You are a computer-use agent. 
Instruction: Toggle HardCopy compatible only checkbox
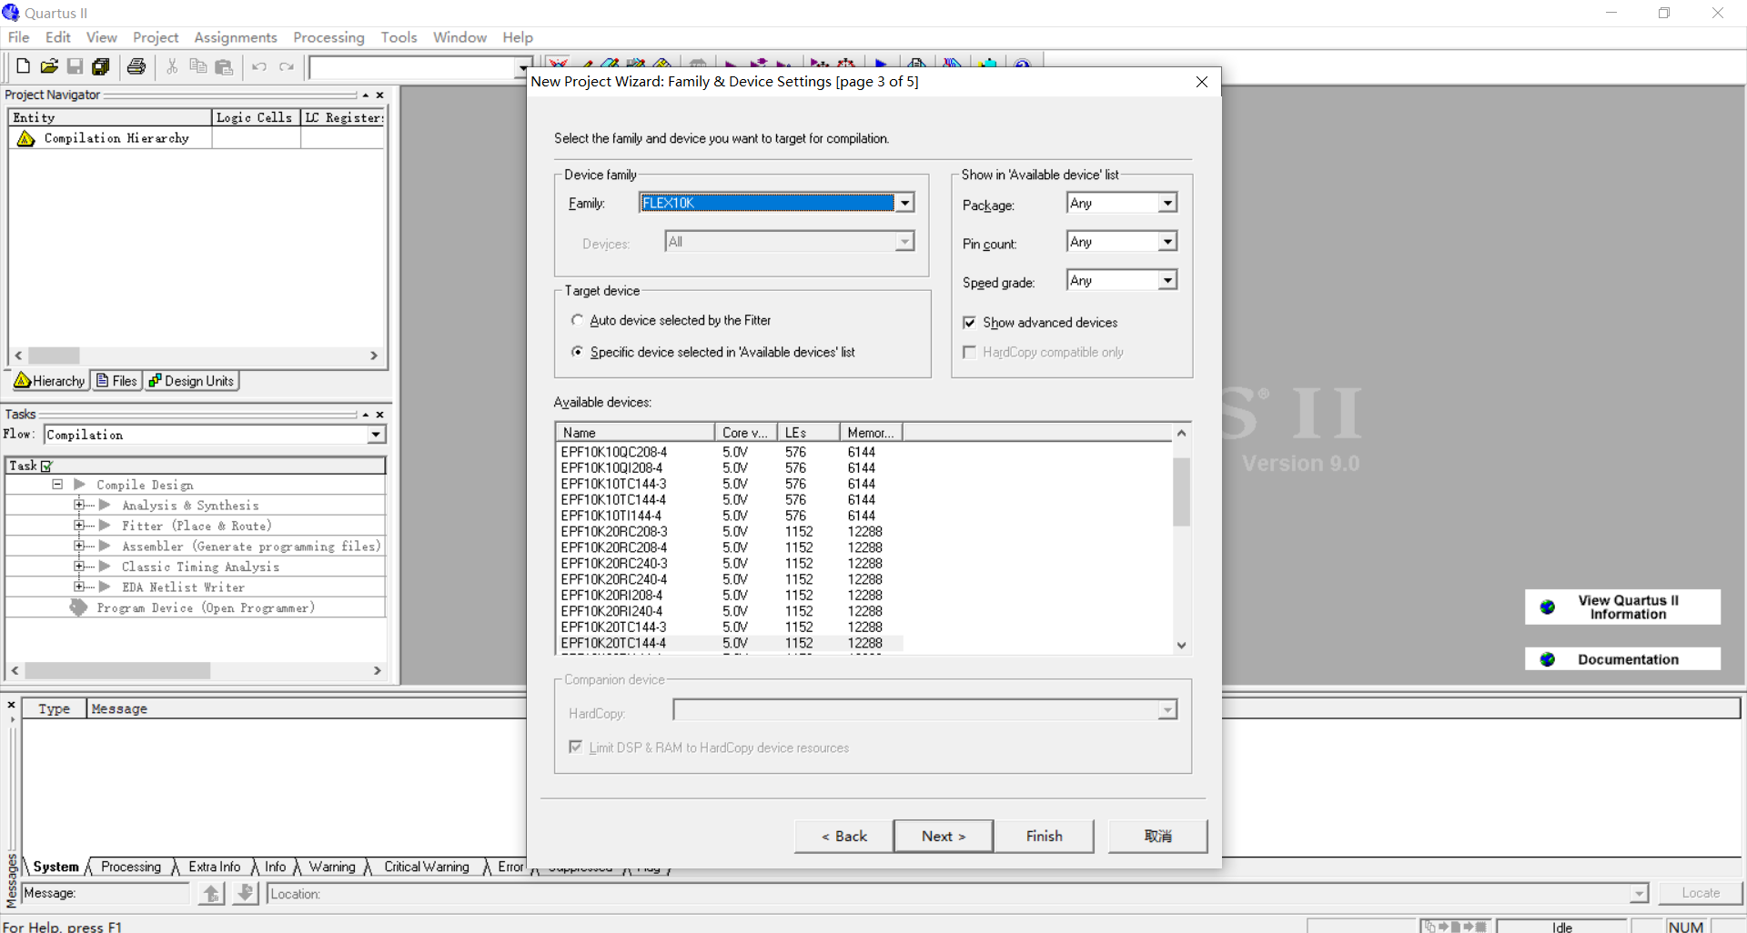(969, 352)
